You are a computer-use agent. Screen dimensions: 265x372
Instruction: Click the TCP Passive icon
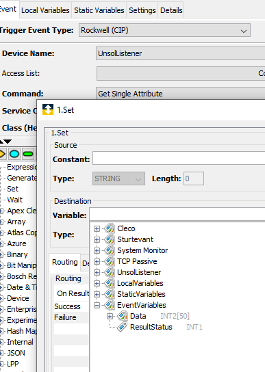pos(110,261)
